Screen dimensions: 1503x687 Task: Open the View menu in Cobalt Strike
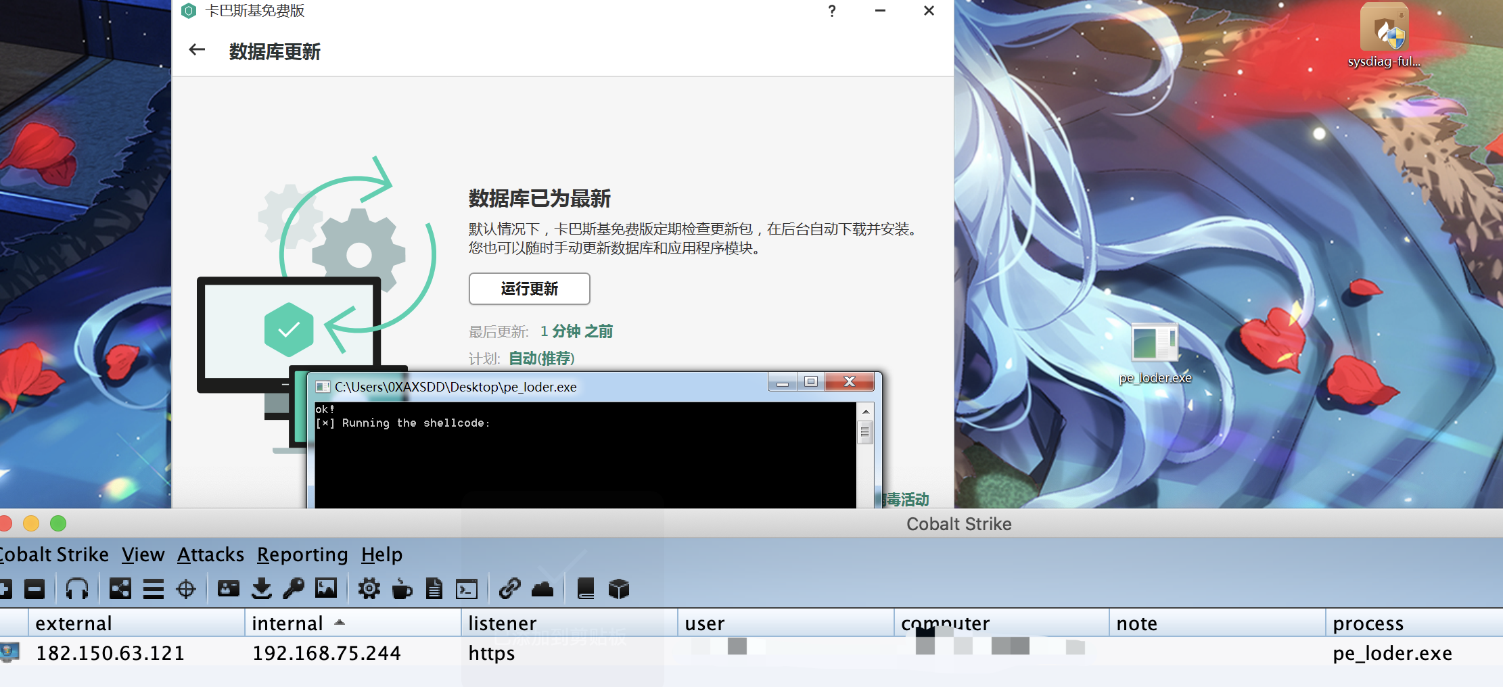[142, 554]
